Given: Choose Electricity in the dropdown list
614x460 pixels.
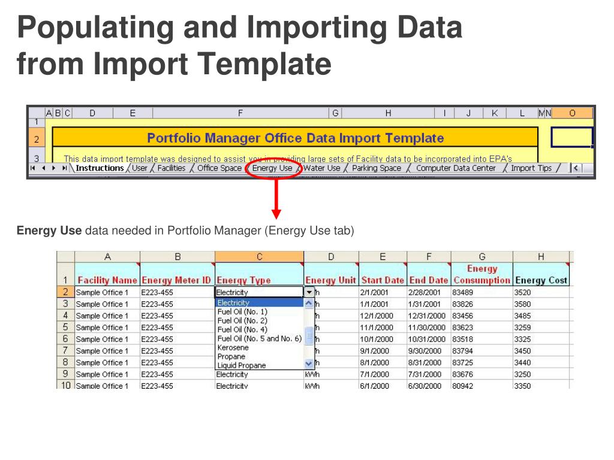Looking at the screenshot, I should pyautogui.click(x=259, y=302).
